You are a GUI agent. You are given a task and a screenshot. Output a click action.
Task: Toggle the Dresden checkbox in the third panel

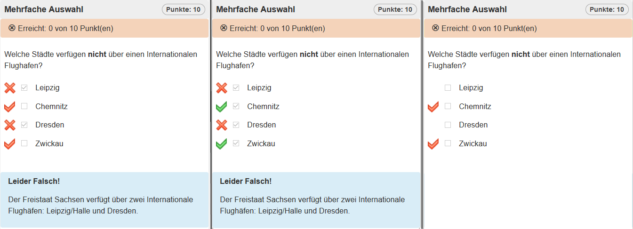pos(448,125)
